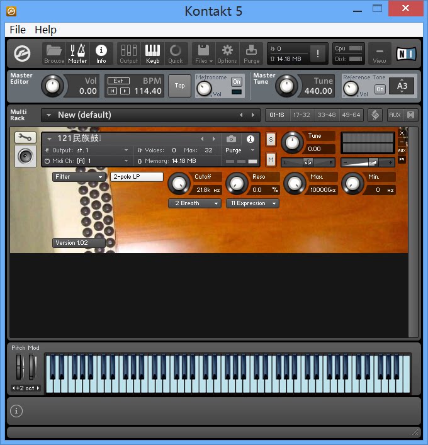Click the Reso knob
This screenshot has width=428, height=445.
(x=237, y=184)
